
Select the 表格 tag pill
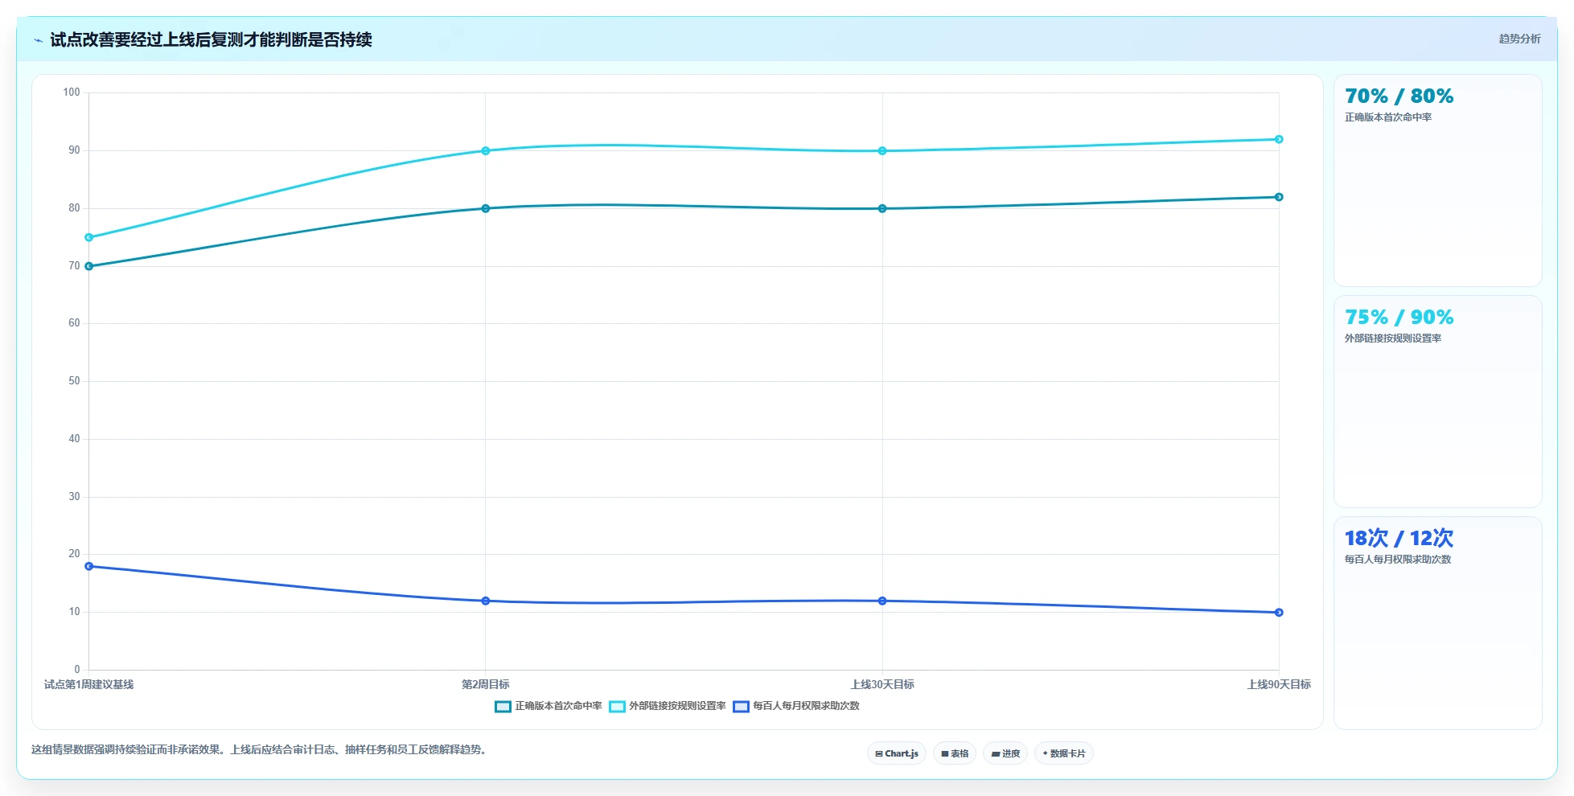[955, 753]
